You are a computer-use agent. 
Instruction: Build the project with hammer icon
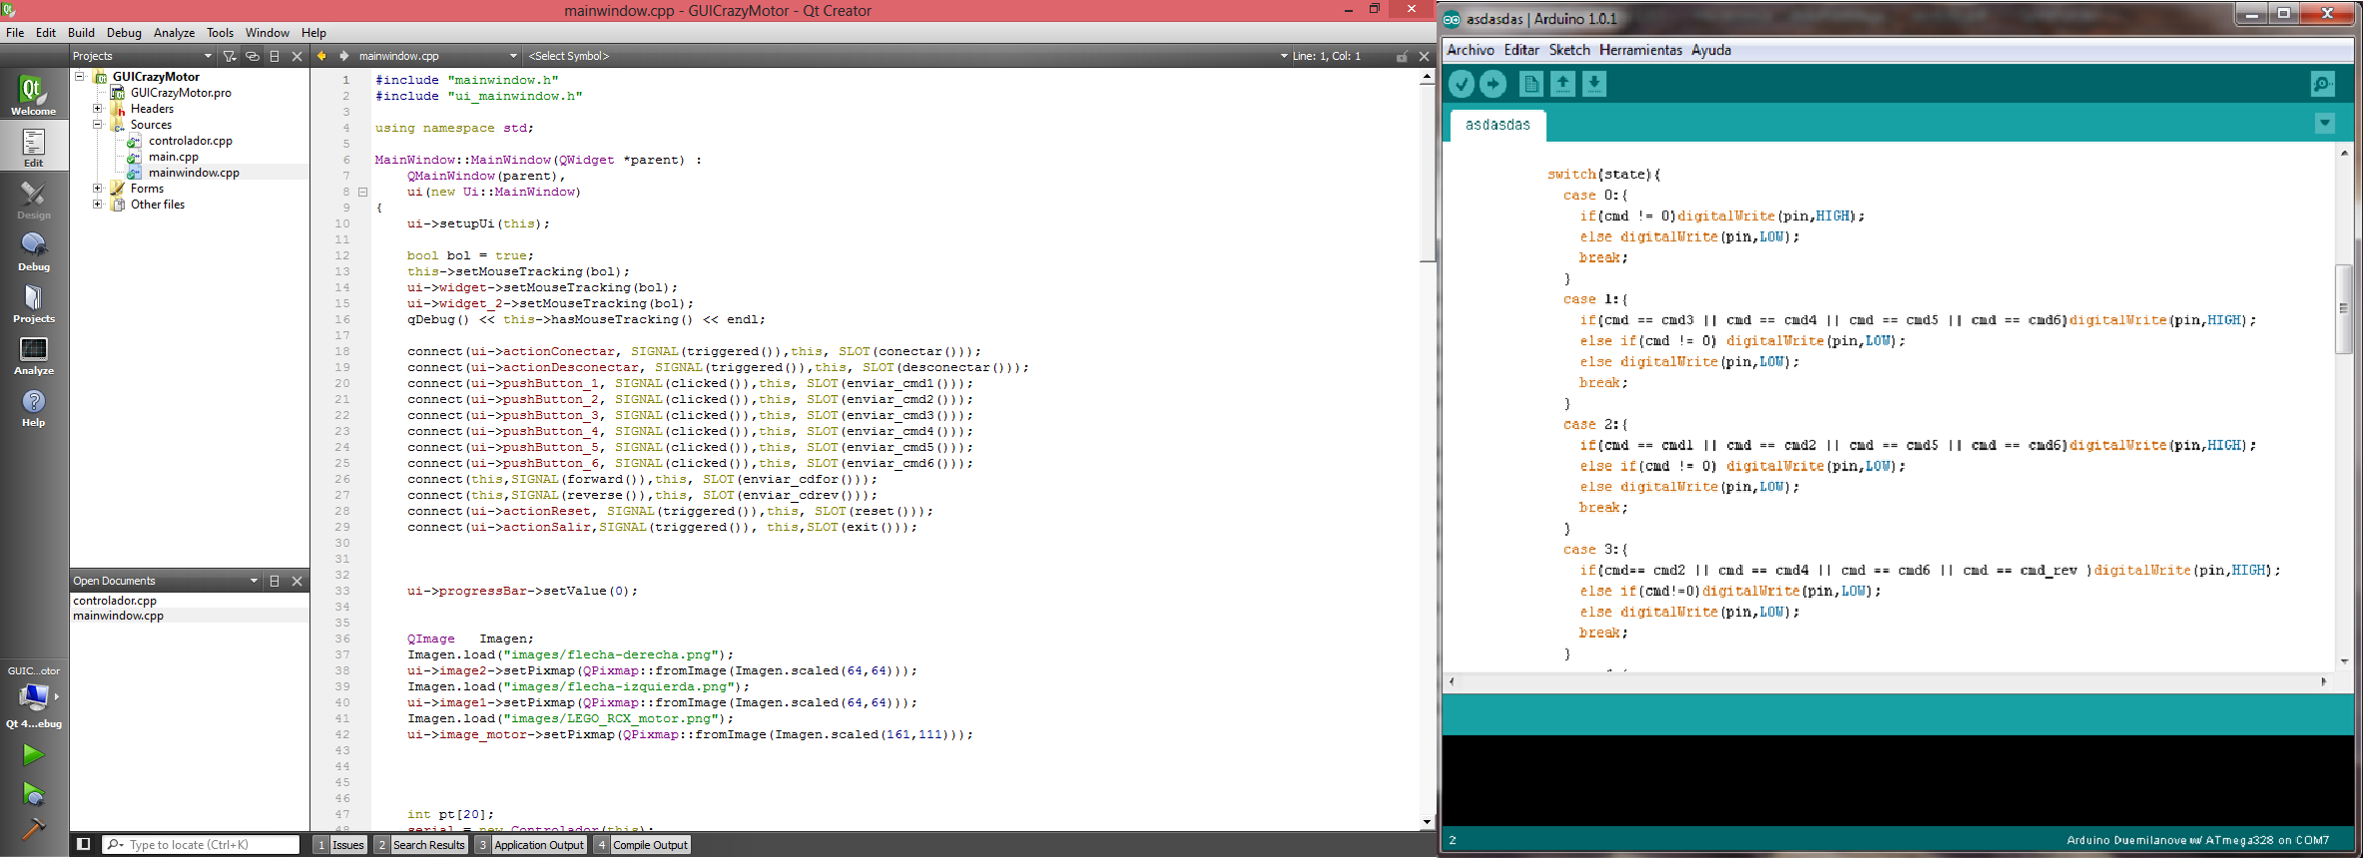point(33,828)
